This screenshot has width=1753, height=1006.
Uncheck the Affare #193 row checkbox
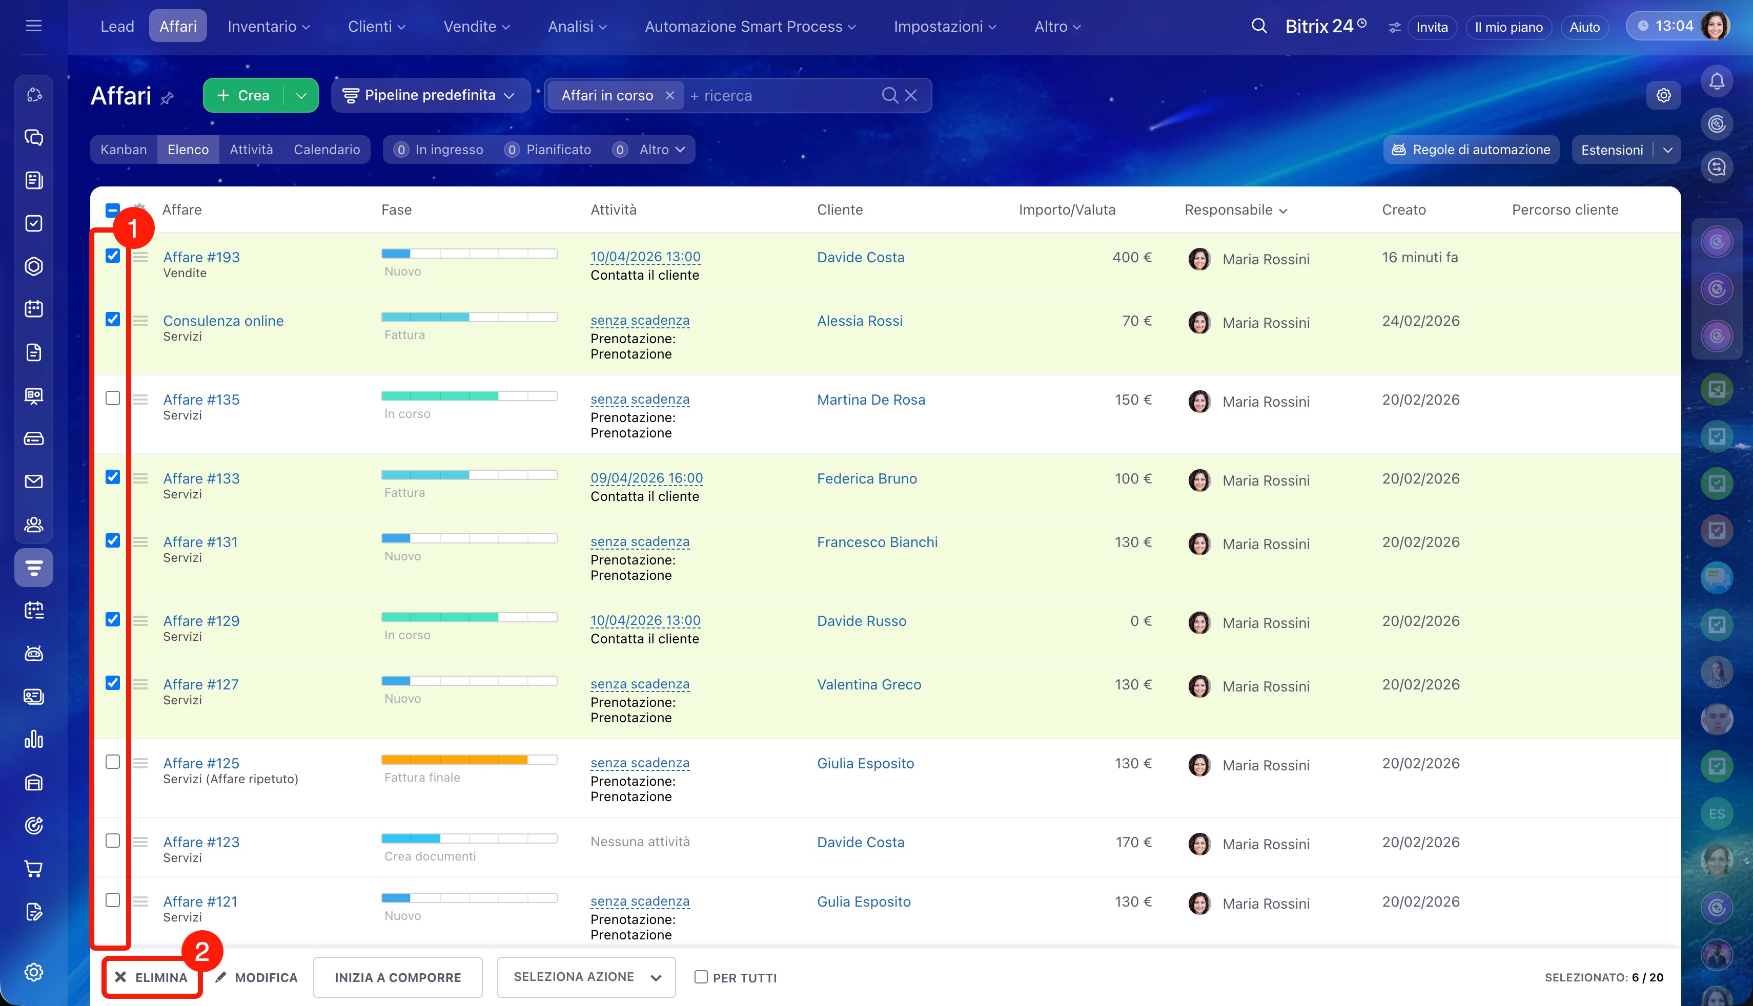(x=113, y=256)
